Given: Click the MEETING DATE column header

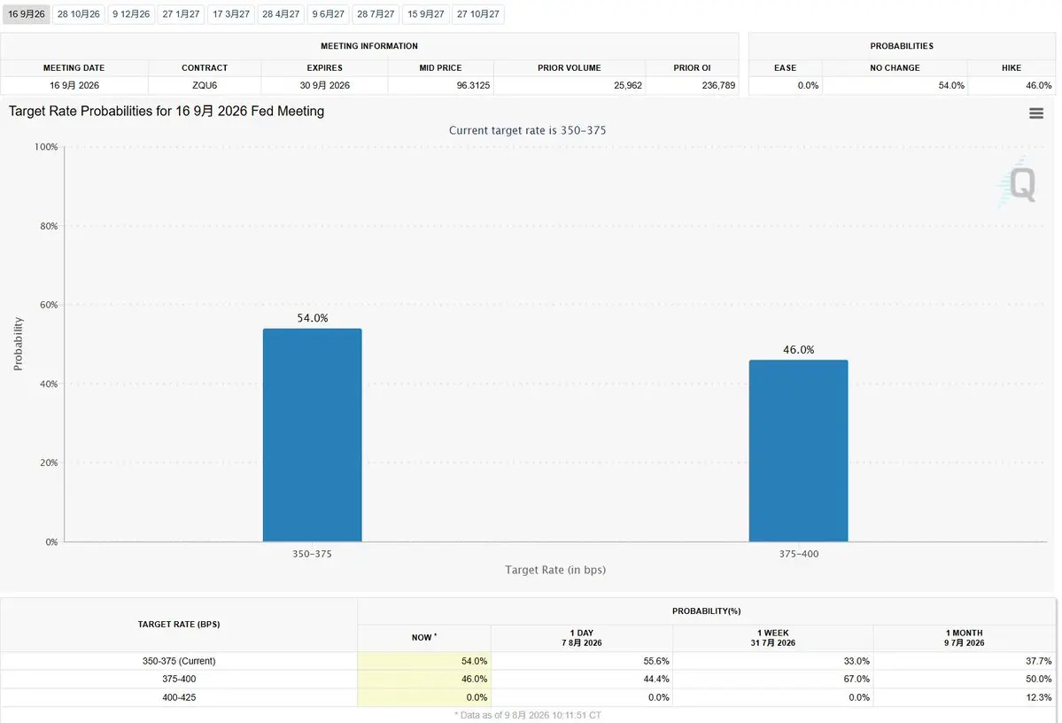Looking at the screenshot, I should (74, 67).
